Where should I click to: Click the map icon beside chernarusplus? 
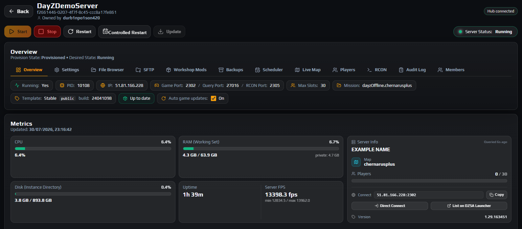tap(356, 162)
